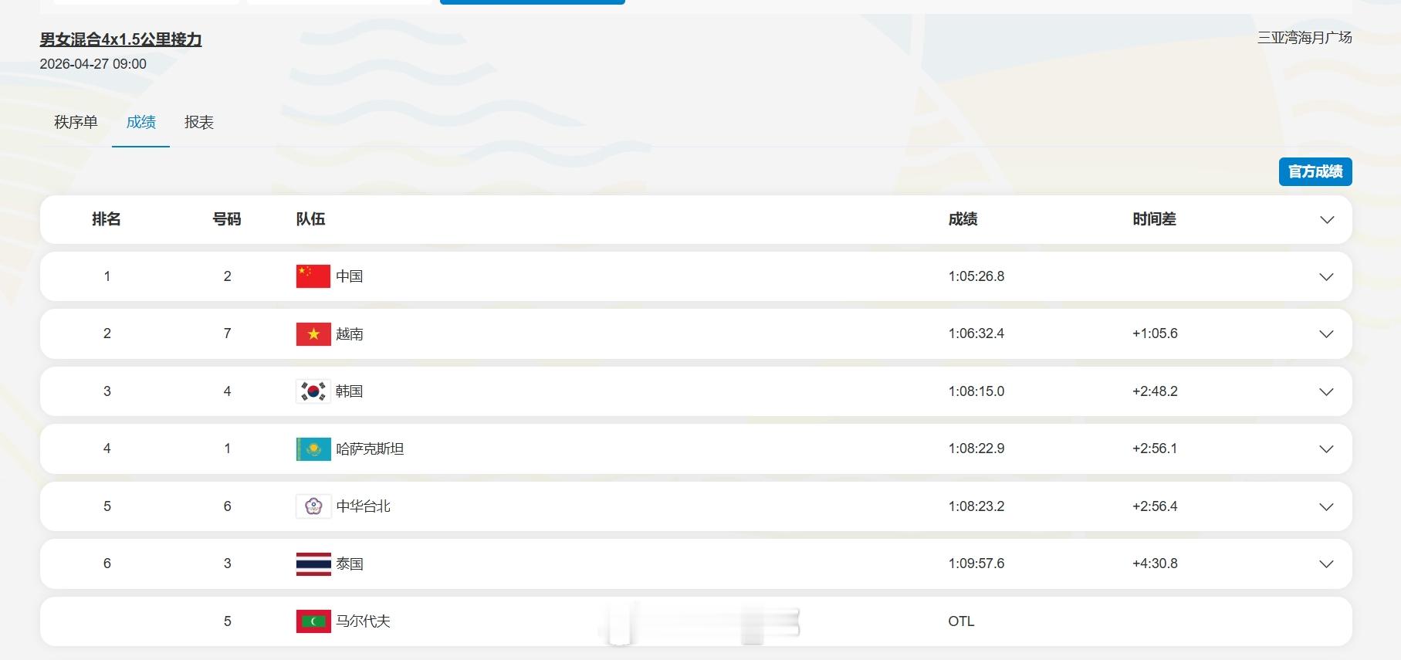Click the Maldives flag icon
Viewport: 1401px width, 660px height.
pos(313,621)
